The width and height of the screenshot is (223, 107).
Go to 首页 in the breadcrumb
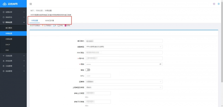pos(32,11)
